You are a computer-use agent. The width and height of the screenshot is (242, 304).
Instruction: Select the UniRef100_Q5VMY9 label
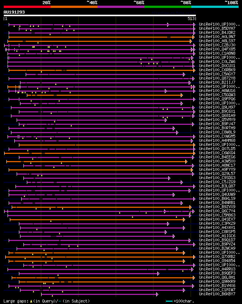tap(217, 120)
